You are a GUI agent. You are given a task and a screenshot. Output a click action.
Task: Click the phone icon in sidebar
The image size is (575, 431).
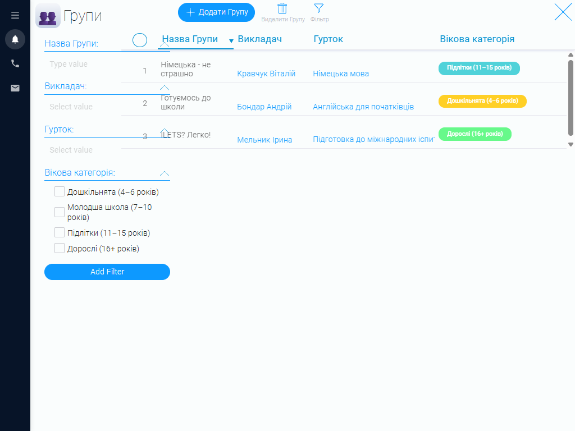(15, 63)
